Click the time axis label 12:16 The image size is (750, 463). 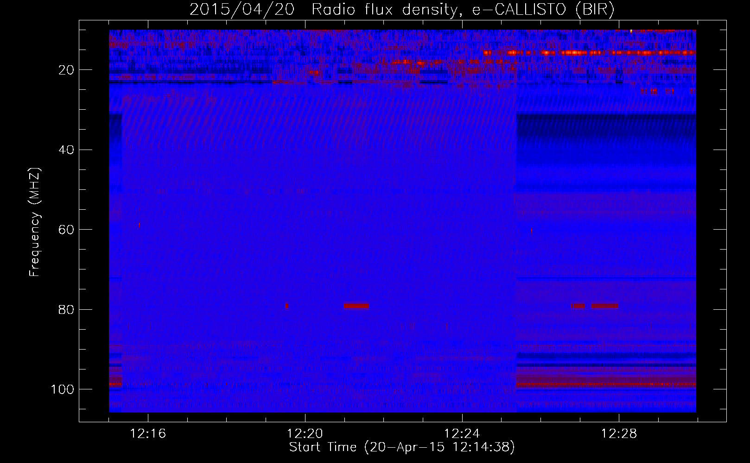click(148, 434)
